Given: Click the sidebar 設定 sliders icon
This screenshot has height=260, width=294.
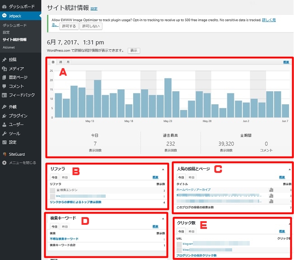Looking at the screenshot, I should [x=5, y=142].
